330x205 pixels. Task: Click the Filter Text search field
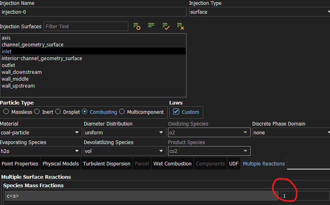86,26
